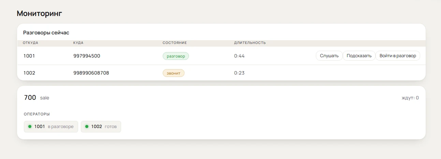Click the КУДА column header
This screenshot has width=441, height=159.
[x=78, y=43]
